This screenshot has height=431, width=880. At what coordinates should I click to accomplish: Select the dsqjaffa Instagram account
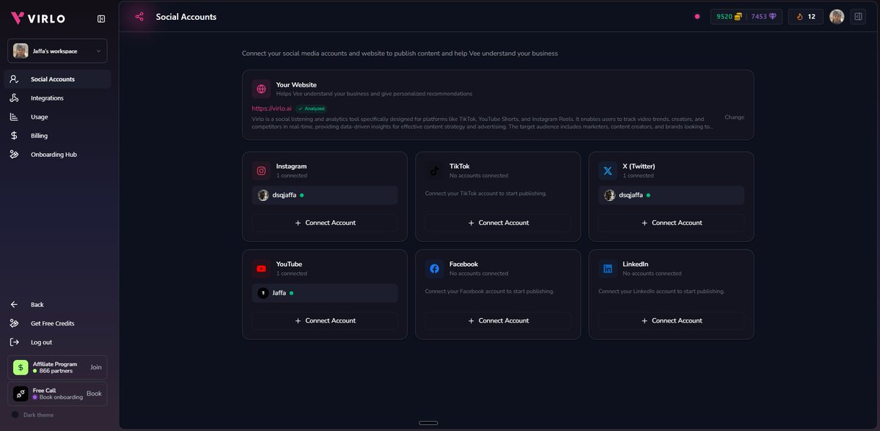click(x=325, y=195)
